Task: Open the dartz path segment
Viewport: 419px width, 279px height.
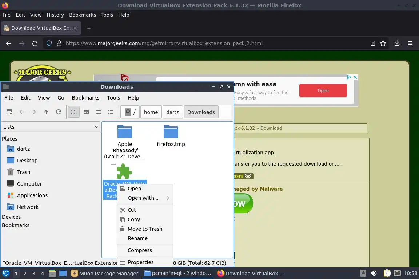Action: 173,112
